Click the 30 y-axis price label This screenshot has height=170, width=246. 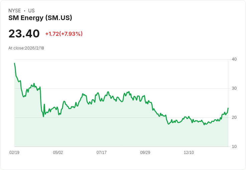(234, 88)
